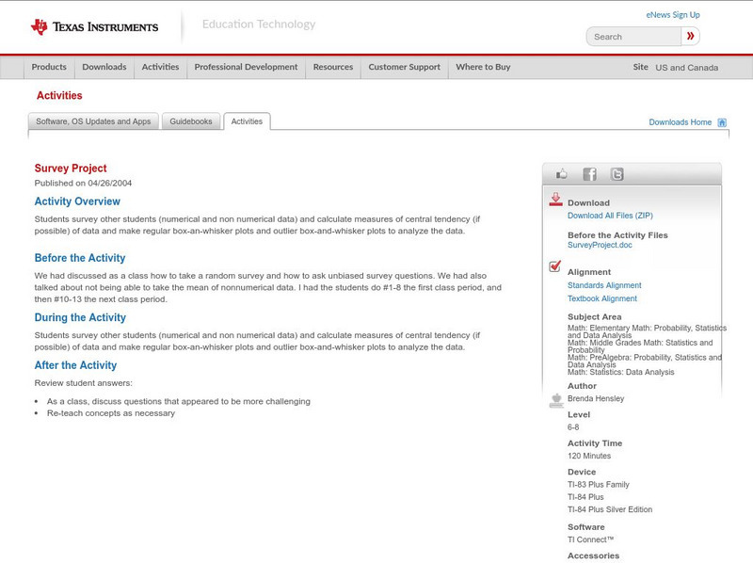This screenshot has height=563, width=753.
Task: Click the Survey Project title
Action: 71,169
